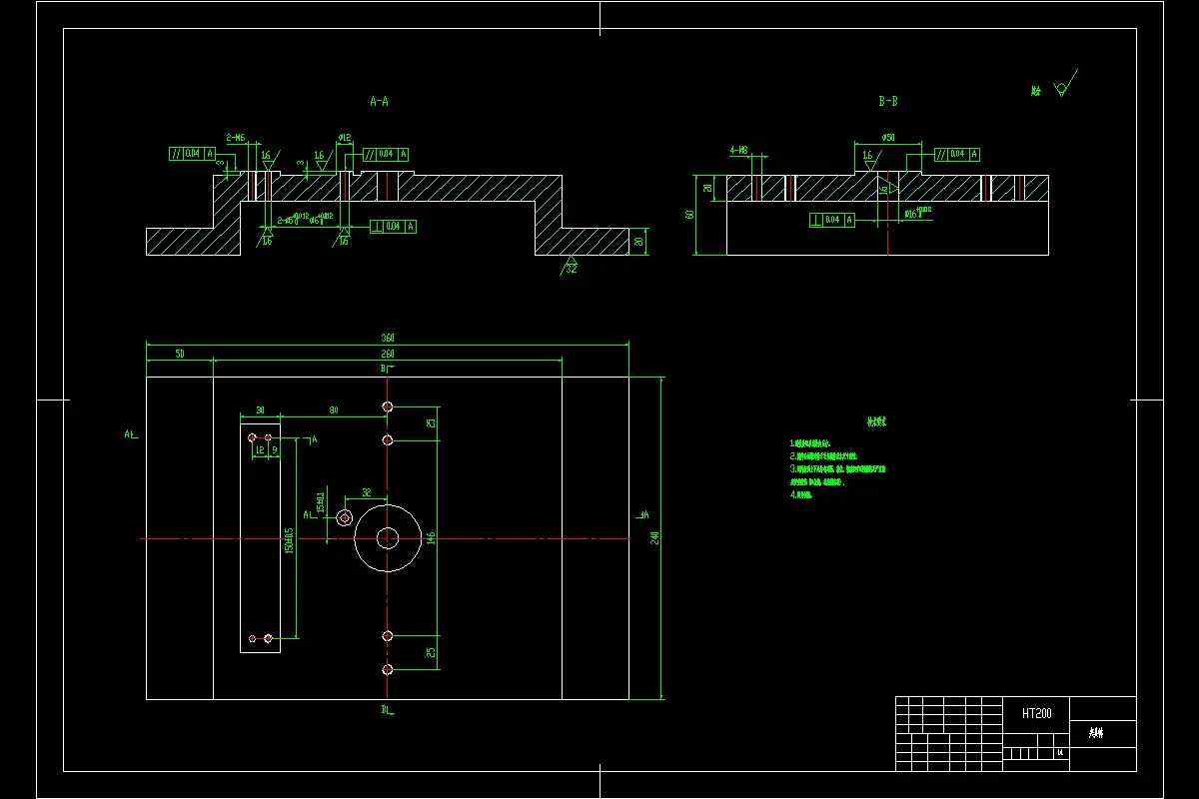1199x799 pixels.
Task: Select the 150±0.5 dimension text
Action: tap(290, 540)
